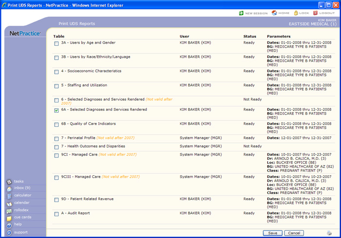Click '6B - Quality of Care Indicators' text

tap(89, 123)
